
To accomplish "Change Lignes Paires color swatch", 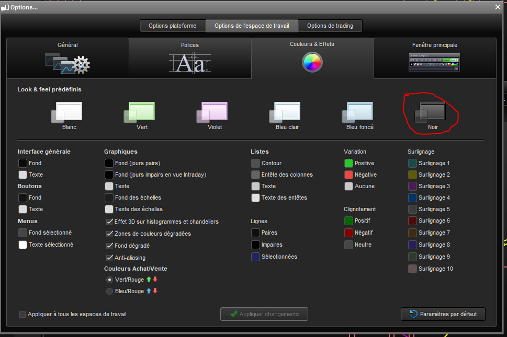I will coord(255,233).
